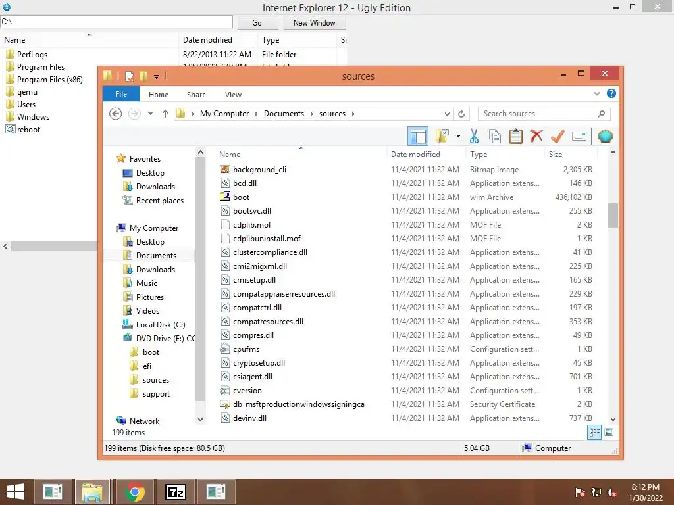Click the teal shell settings icon
The image size is (674, 505).
click(606, 137)
